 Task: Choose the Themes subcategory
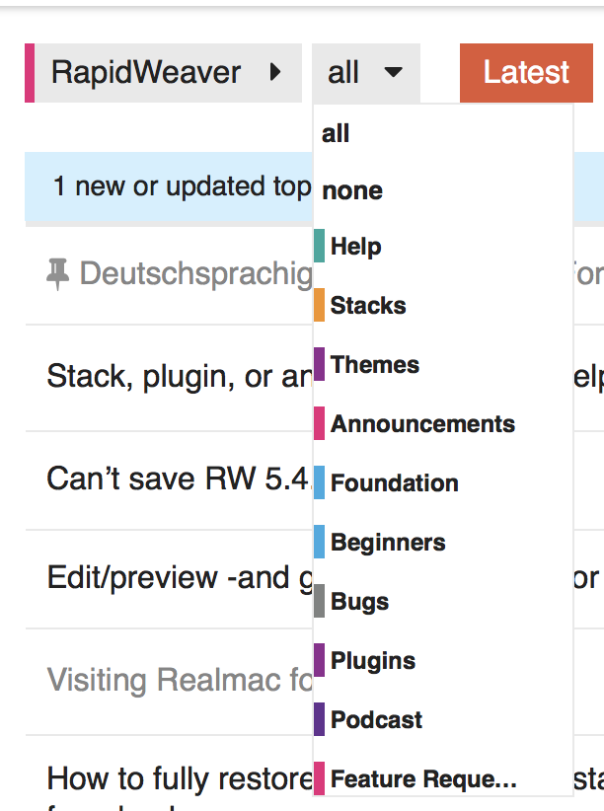point(375,365)
